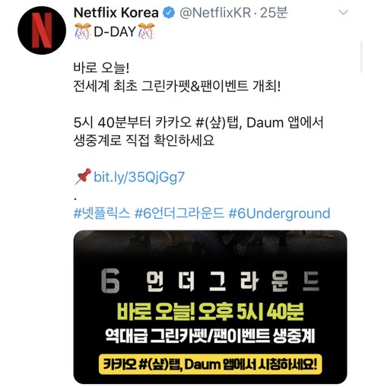Click the Netflix Korea display name
Image resolution: width=365 pixels, height=387 pixels.
coord(116,12)
